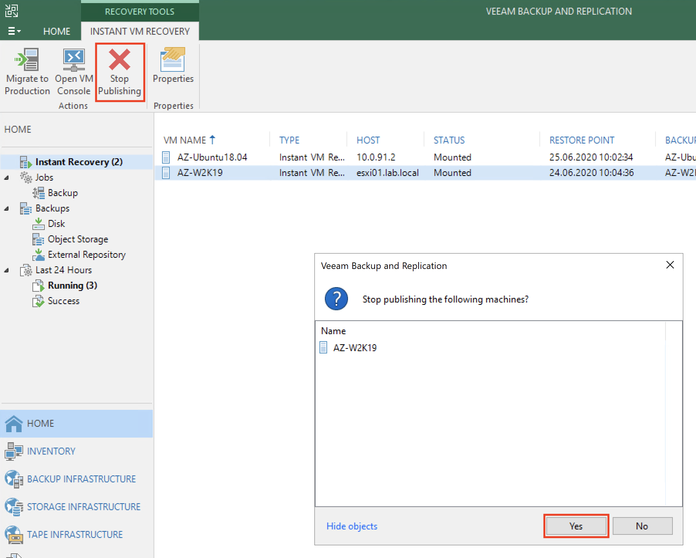Viewport: 696px width, 558px height.
Task: Click the Inventory computers icon
Action: click(14, 451)
